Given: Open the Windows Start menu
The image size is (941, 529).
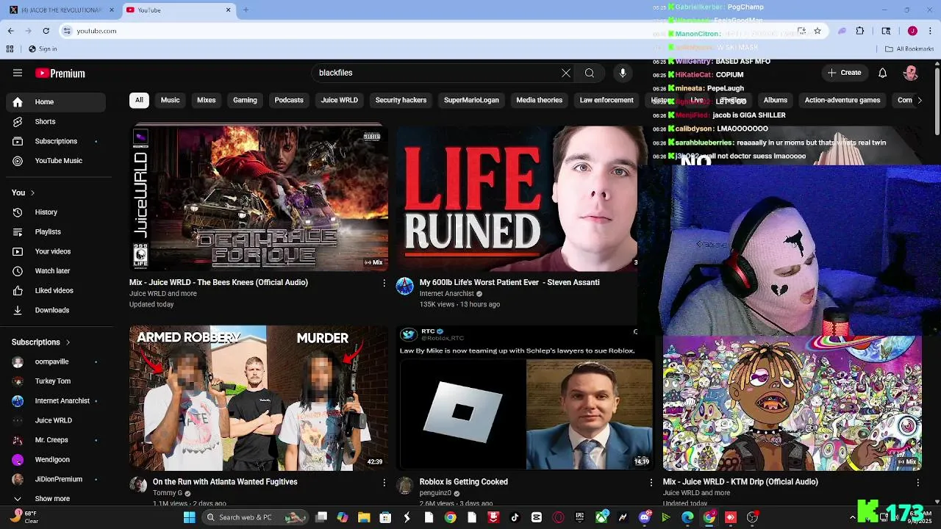Looking at the screenshot, I should pos(189,517).
